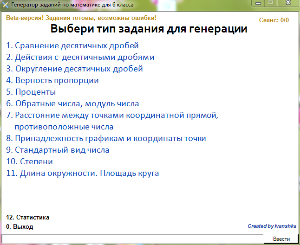Select the 10. Степени item
300x245 pixels.
click(x=29, y=161)
